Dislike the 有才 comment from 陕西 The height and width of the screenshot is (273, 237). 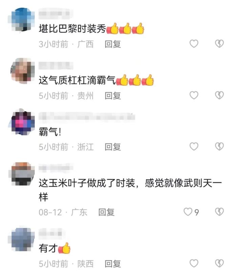(x=219, y=263)
